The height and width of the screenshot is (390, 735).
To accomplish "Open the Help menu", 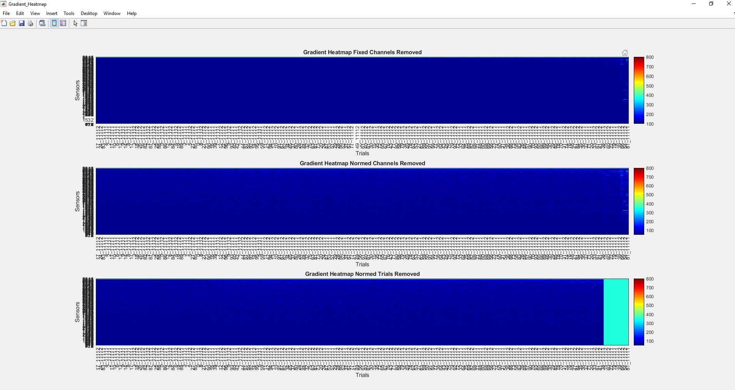I will click(x=132, y=13).
